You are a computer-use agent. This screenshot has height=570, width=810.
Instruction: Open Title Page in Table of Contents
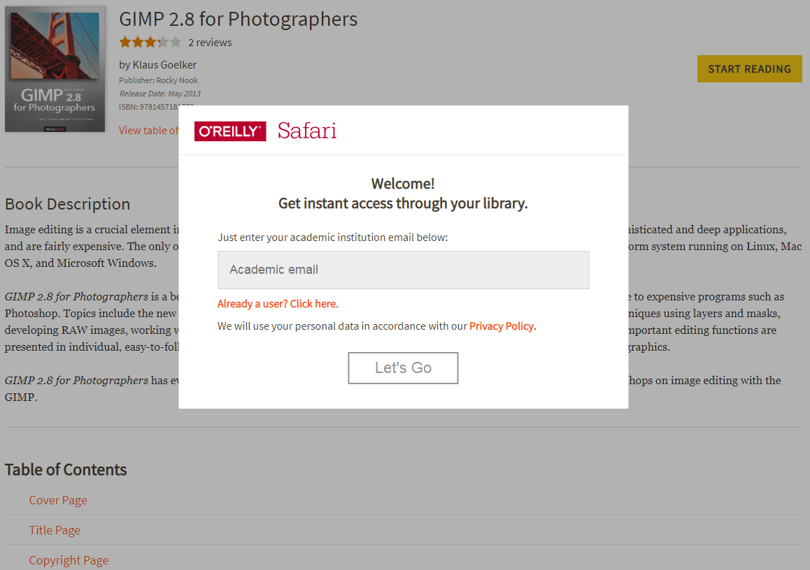tap(55, 530)
